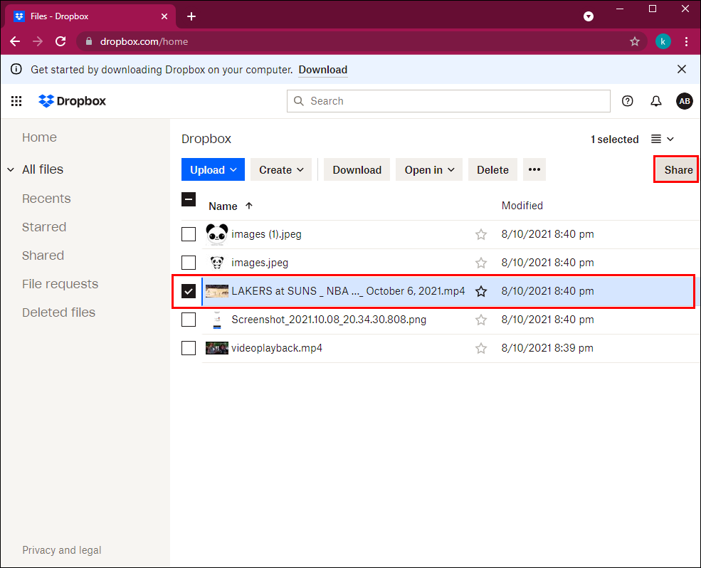Image resolution: width=701 pixels, height=568 pixels.
Task: Open the Screenshot_2021.10.08_20.34.30.808.png file name
Action: pos(329,320)
